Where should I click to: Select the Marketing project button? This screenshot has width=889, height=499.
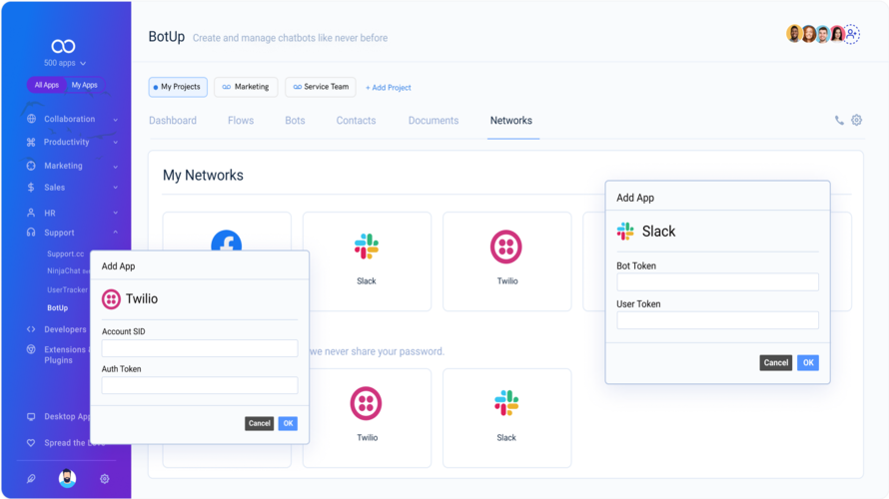(246, 87)
